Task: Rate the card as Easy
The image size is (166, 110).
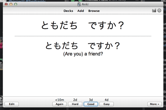Action: [107, 104]
